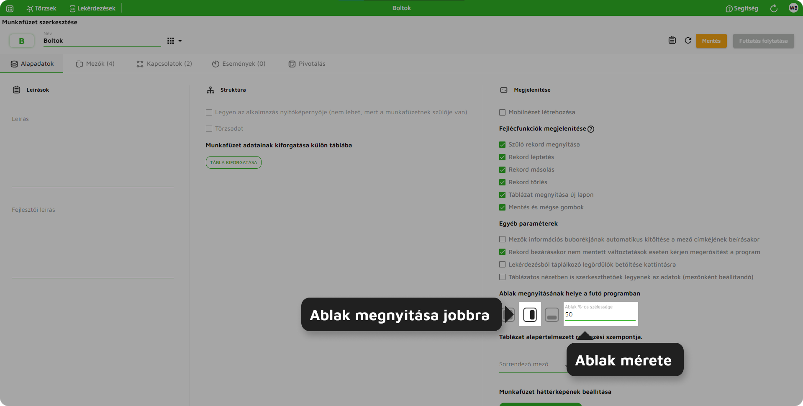803x406 pixels.
Task: Enable Mobilnézet létrehozása checkbox
Action: point(502,112)
